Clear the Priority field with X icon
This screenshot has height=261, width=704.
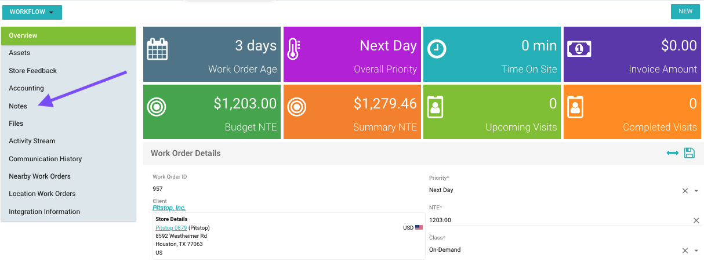pos(685,190)
